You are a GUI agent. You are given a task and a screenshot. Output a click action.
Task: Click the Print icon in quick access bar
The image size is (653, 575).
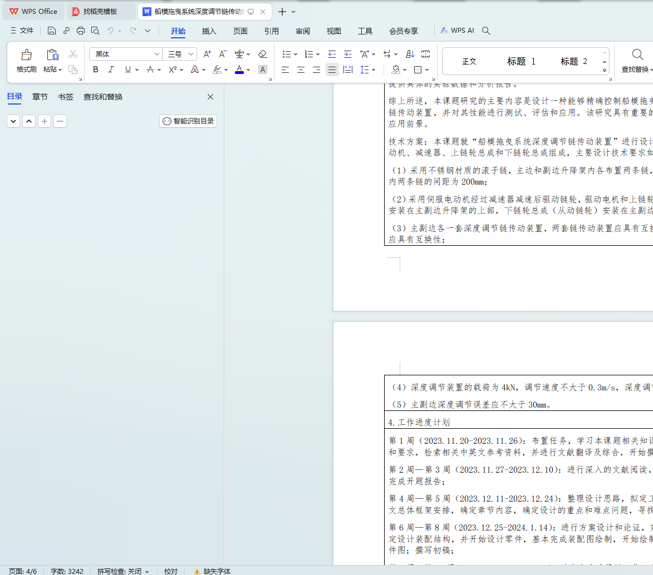click(x=81, y=31)
